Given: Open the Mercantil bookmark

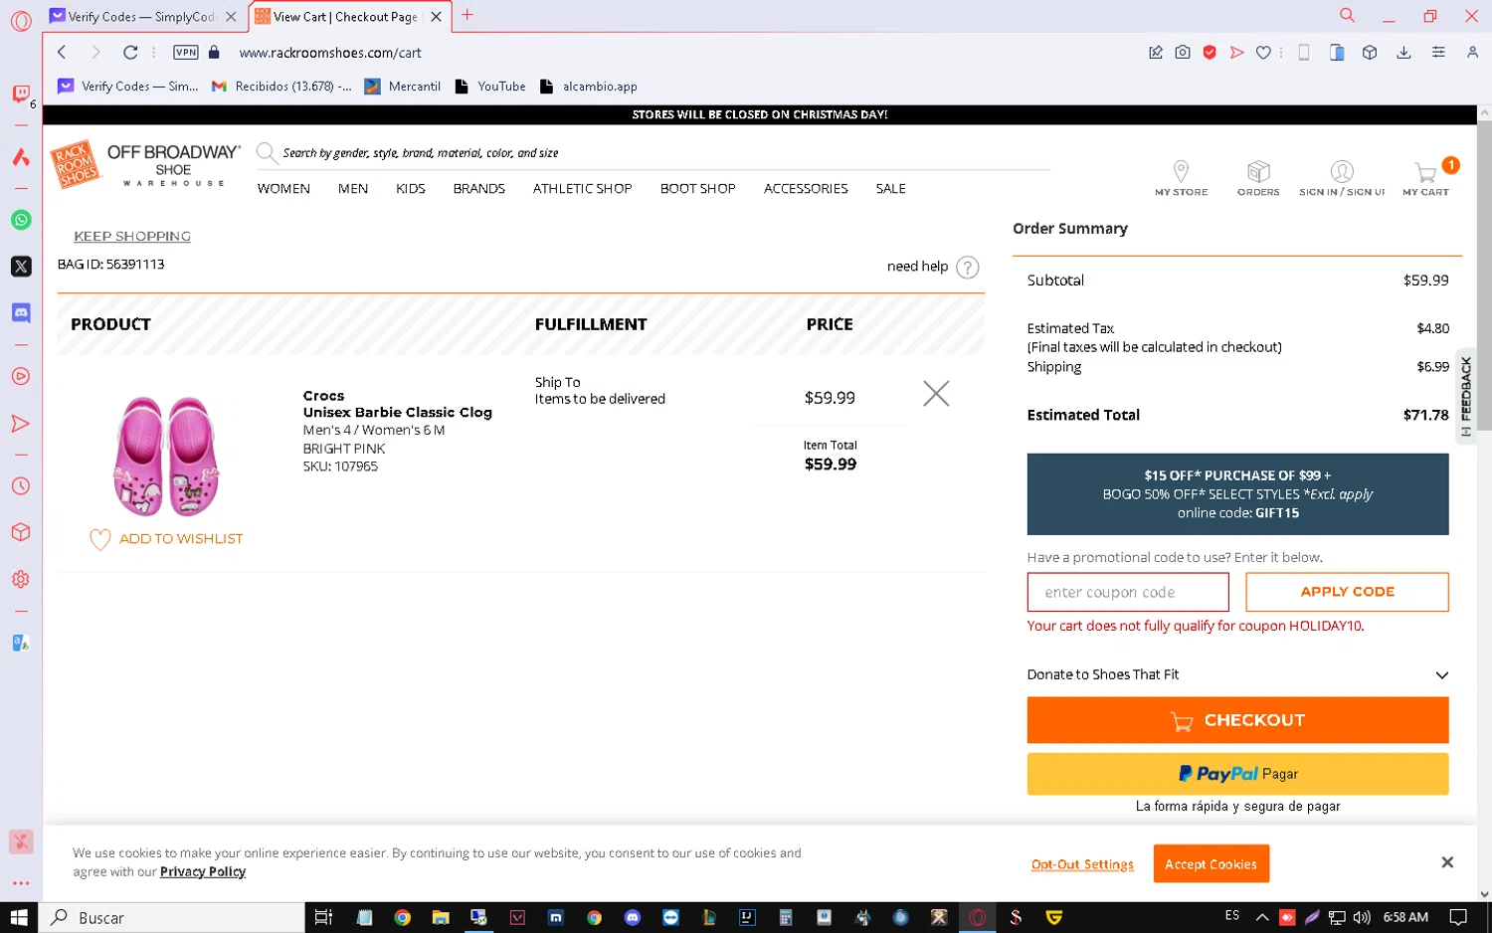Looking at the screenshot, I should [403, 87].
